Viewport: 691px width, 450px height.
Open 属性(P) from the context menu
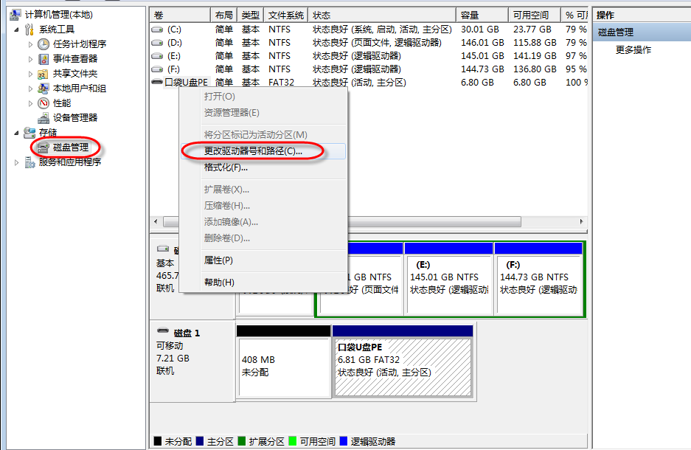point(218,260)
